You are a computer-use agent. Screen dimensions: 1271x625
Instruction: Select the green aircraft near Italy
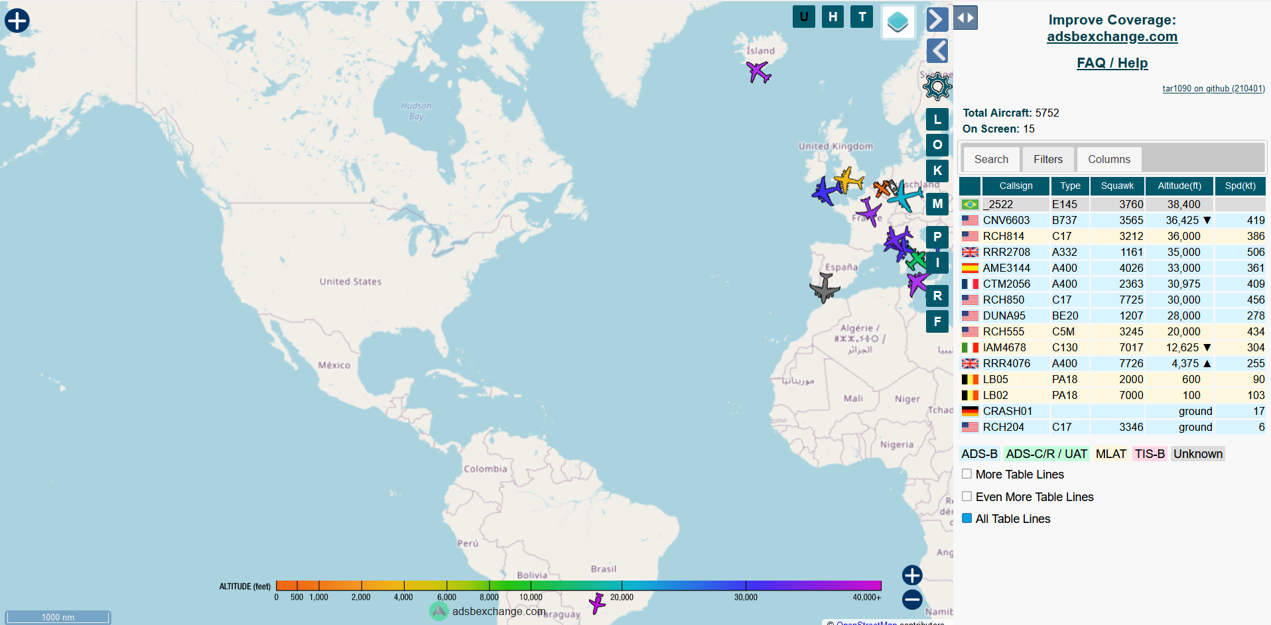tap(917, 260)
